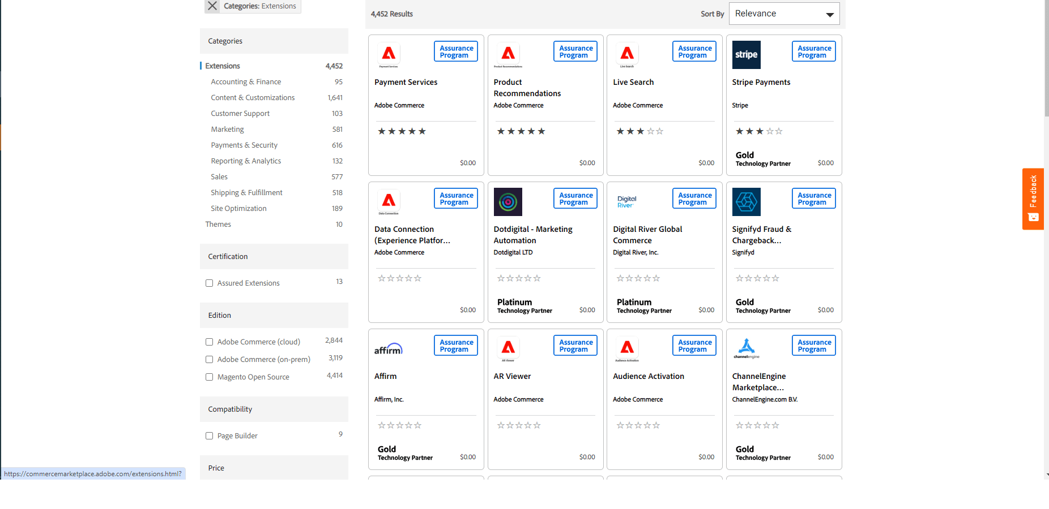Collapse the Categories filter section

click(x=274, y=41)
